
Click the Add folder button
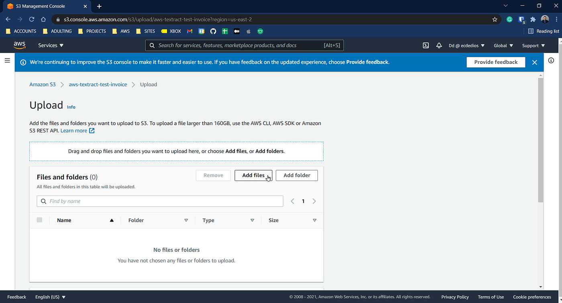pos(297,175)
